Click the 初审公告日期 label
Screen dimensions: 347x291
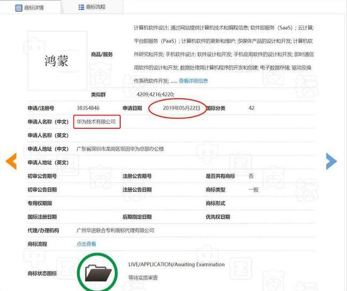click(42, 190)
